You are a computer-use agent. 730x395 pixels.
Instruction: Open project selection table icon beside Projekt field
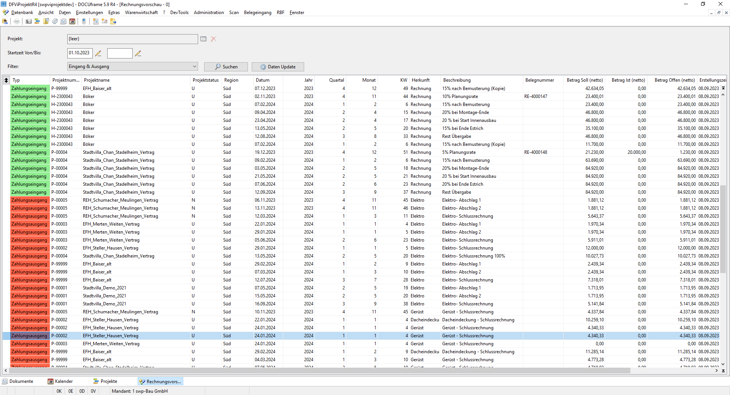point(203,39)
